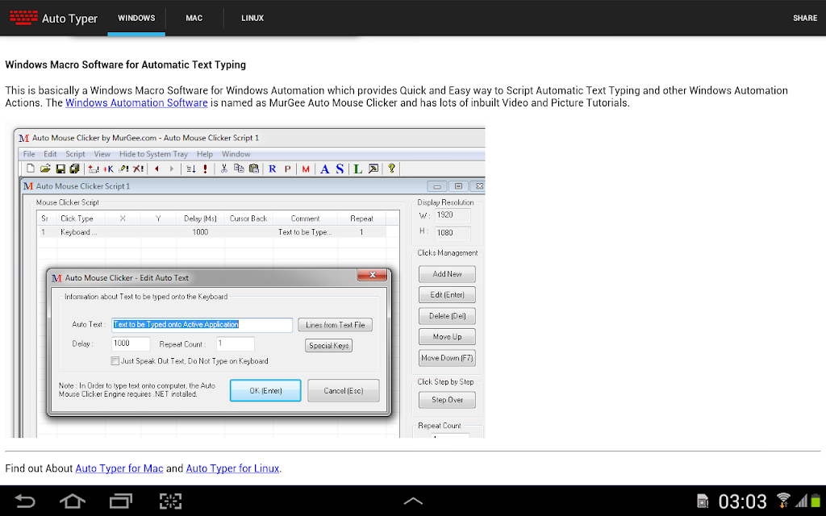Expand the up chevron in navigation bar
Viewport: 826px width, 516px height.
[x=413, y=501]
